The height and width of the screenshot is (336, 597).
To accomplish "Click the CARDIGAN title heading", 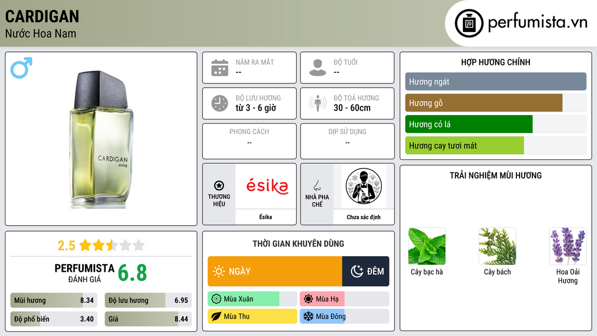I will (42, 16).
